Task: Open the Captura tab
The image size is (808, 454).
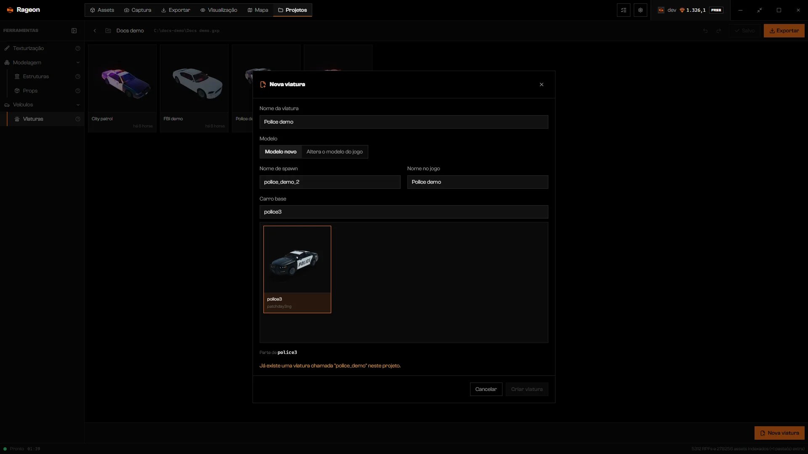Action: tap(138, 10)
